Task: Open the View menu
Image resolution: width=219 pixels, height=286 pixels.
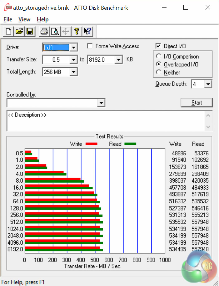Action: (x=24, y=19)
